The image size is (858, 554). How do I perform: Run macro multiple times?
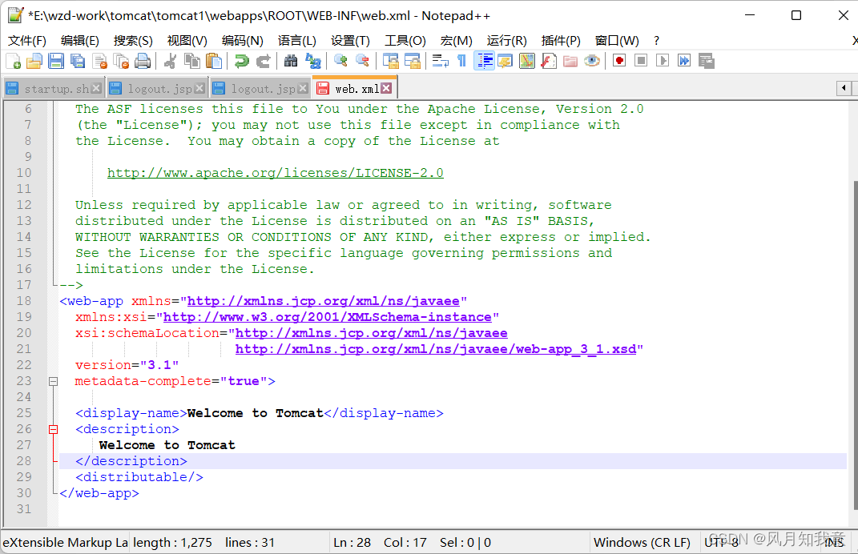tap(684, 61)
